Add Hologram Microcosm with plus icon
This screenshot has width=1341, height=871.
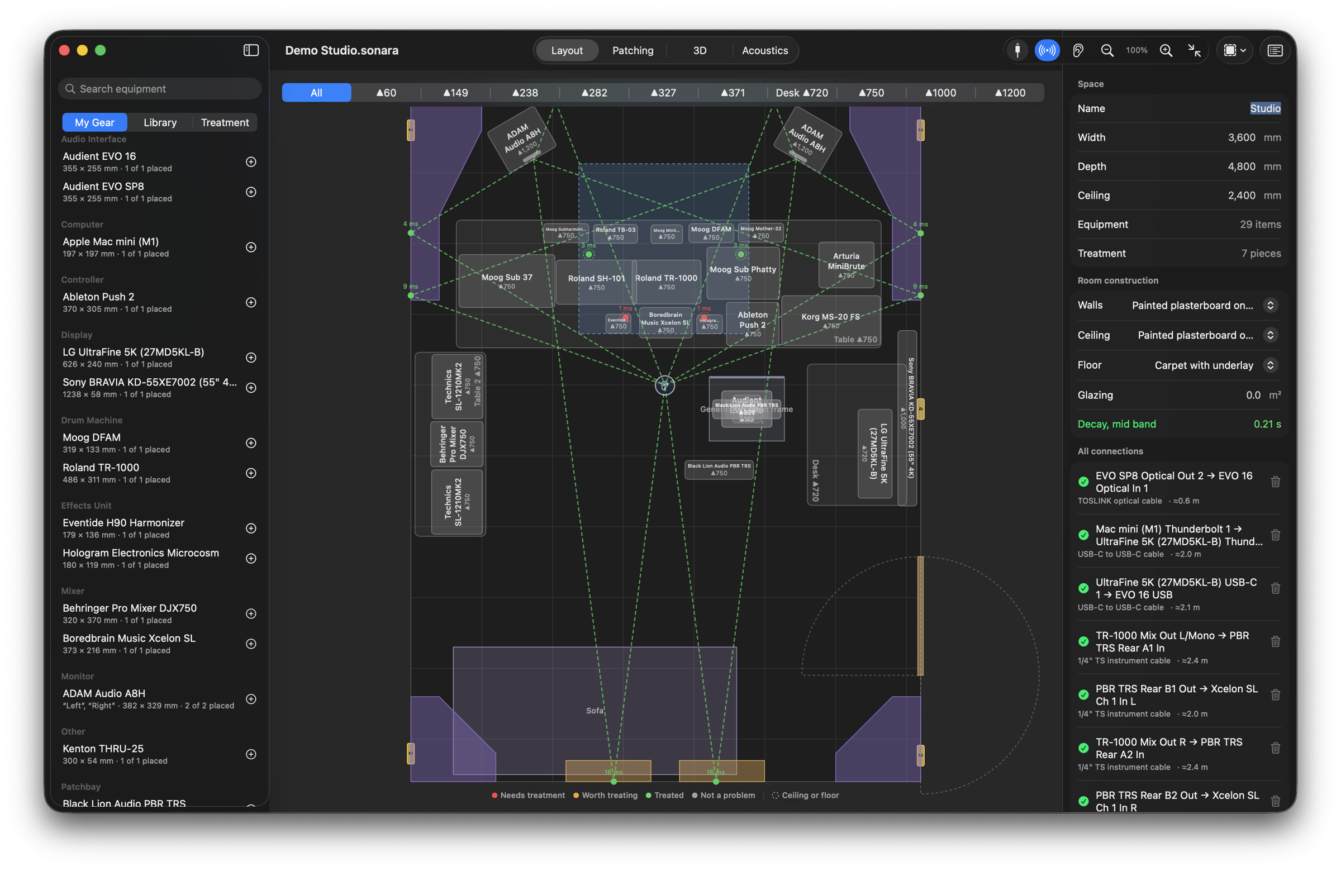(x=251, y=558)
